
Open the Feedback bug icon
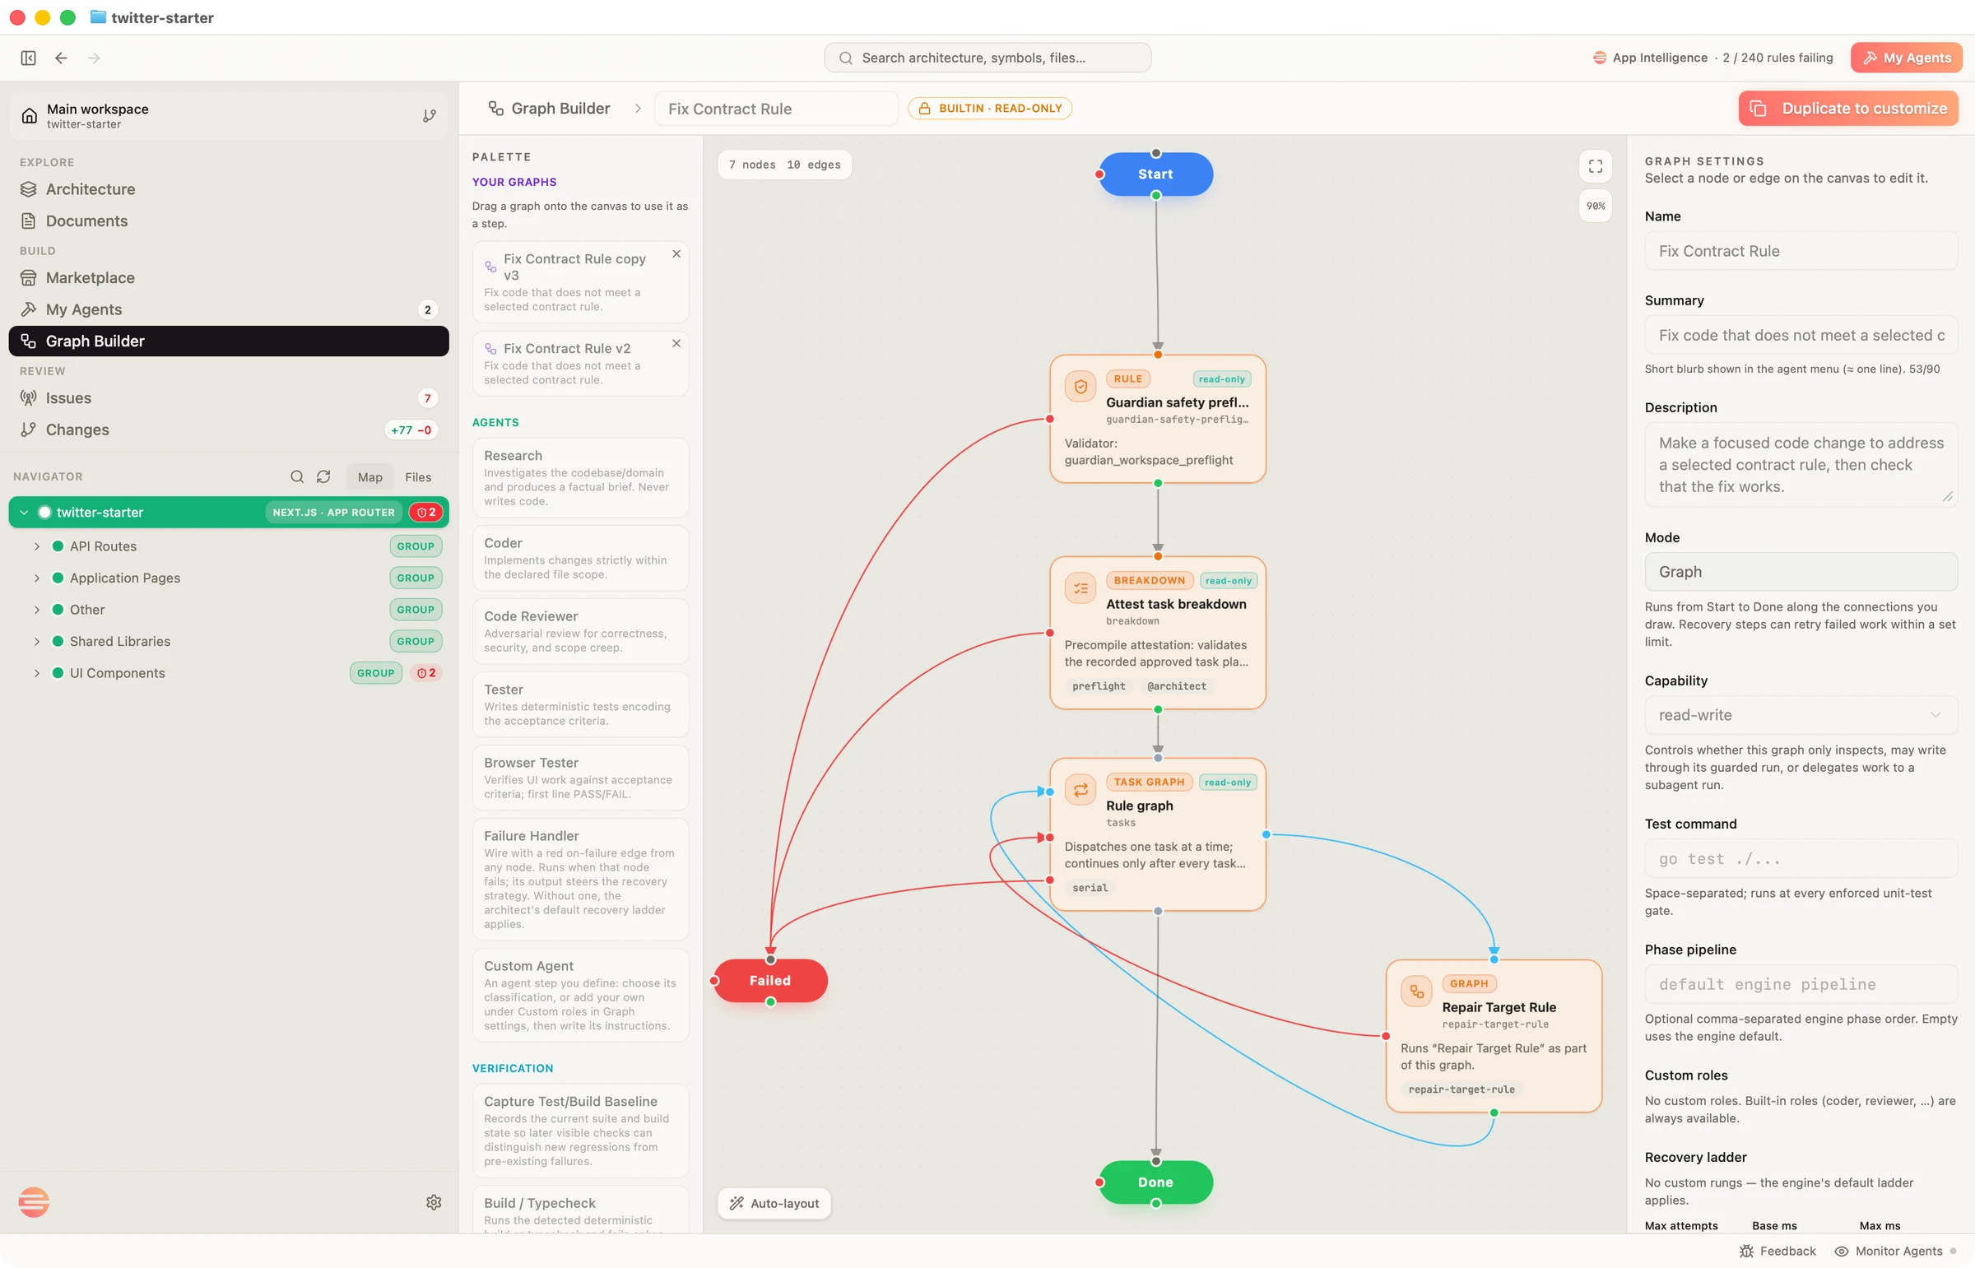1746,1251
